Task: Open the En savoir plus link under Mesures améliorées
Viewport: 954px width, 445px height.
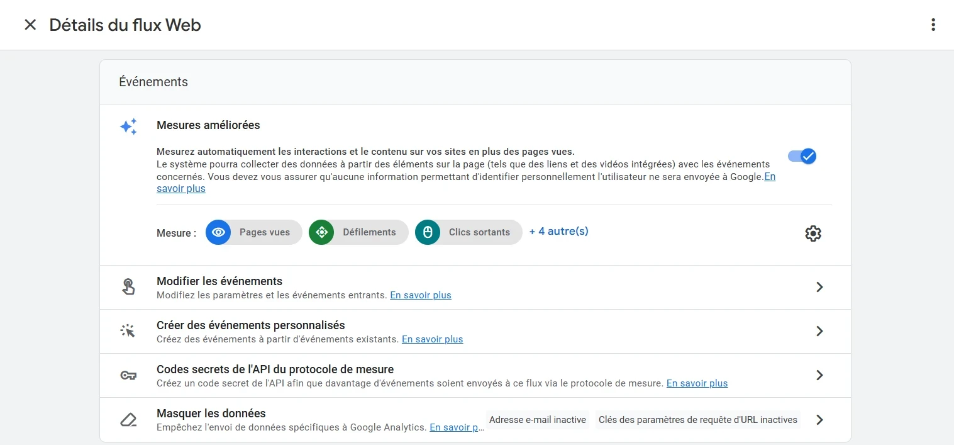Action: (180, 188)
